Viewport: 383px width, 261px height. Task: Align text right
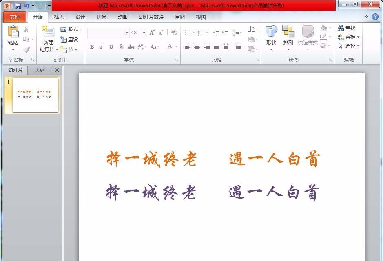click(207, 46)
